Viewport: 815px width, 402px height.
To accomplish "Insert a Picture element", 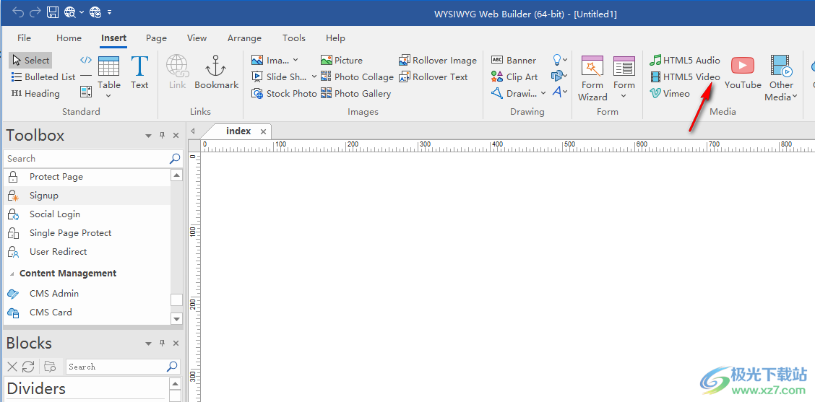I will point(342,60).
